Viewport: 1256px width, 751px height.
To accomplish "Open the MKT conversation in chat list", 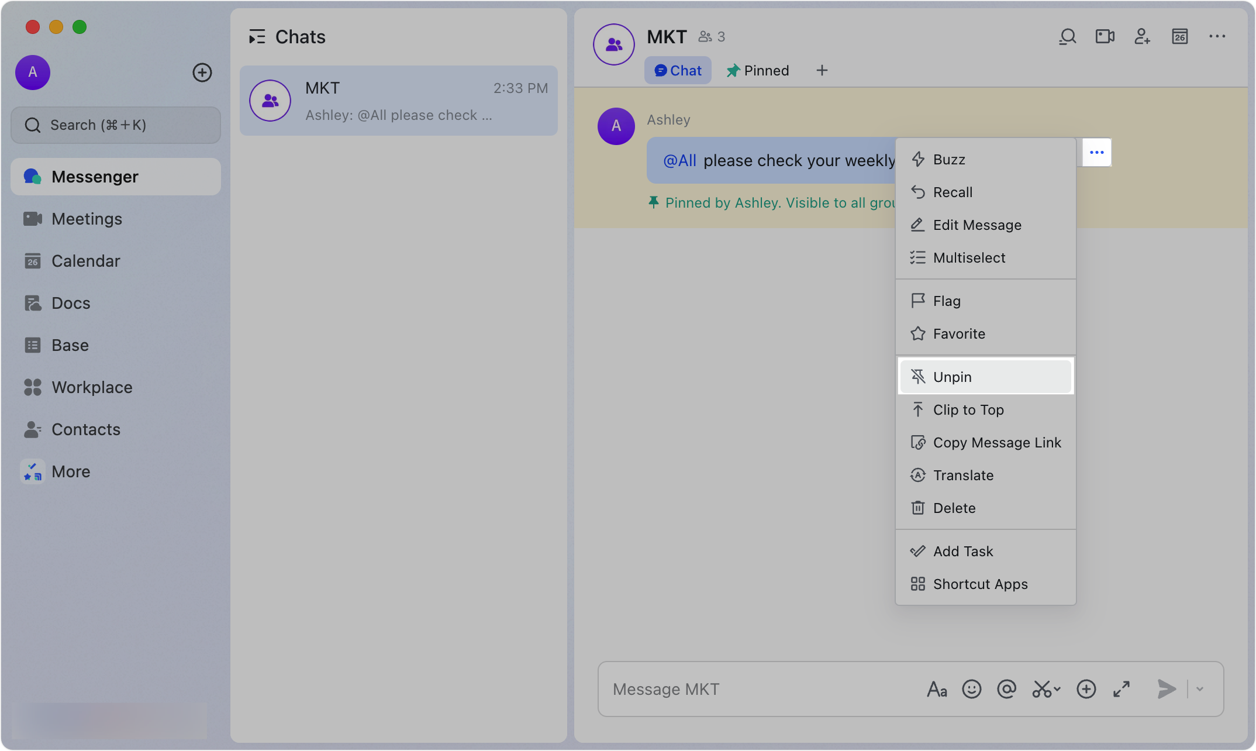I will 399,100.
